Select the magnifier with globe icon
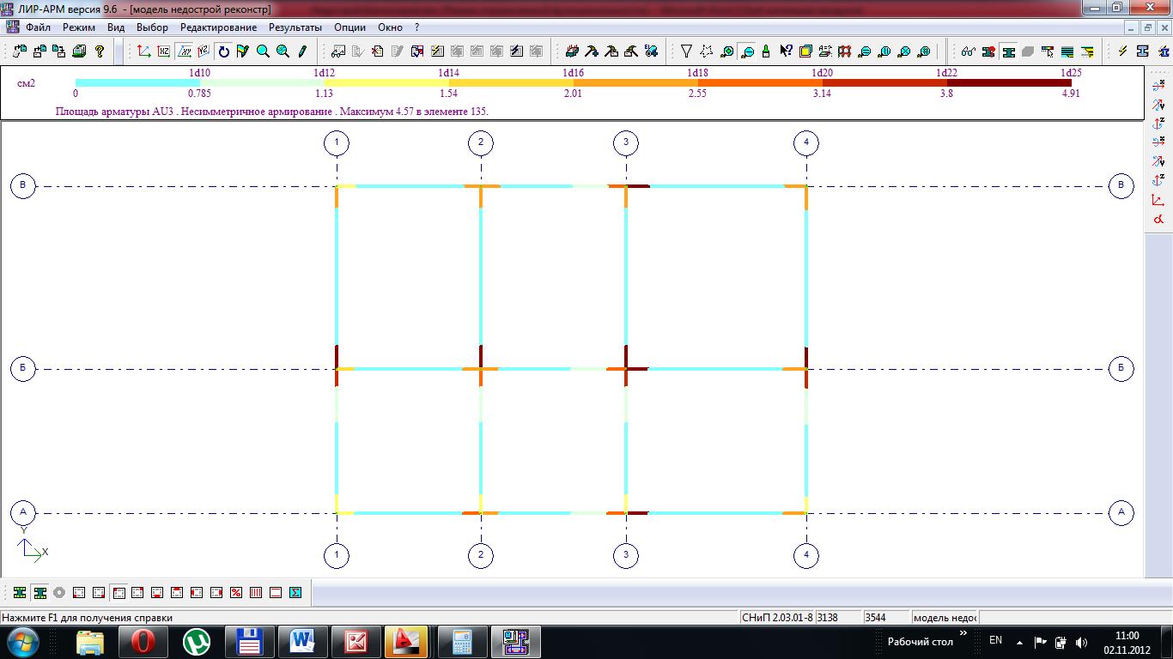1173x659 pixels. (283, 51)
